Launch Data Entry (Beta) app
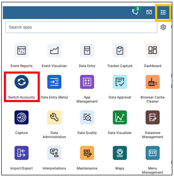174x176 pixels. point(54,82)
